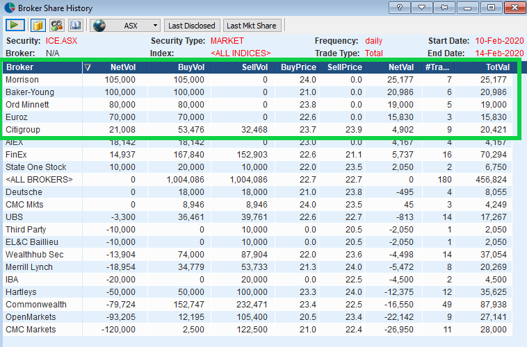Select the CMC Mkts broker name
Screen dimensions: 527x347
(24, 204)
